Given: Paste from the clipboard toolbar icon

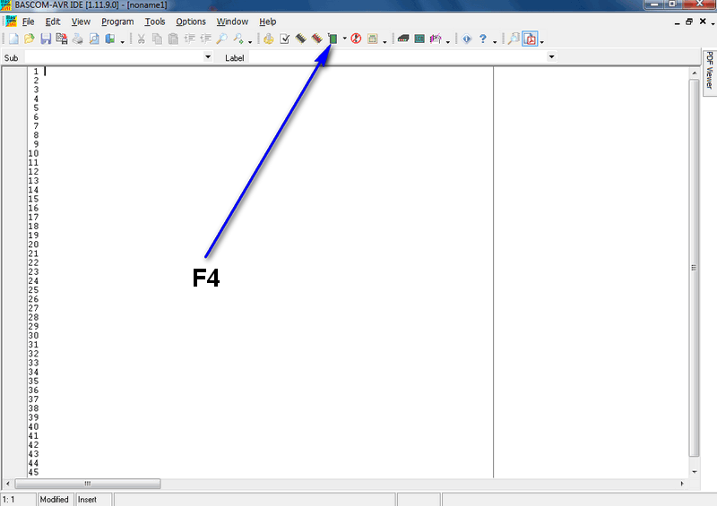Looking at the screenshot, I should 173,39.
